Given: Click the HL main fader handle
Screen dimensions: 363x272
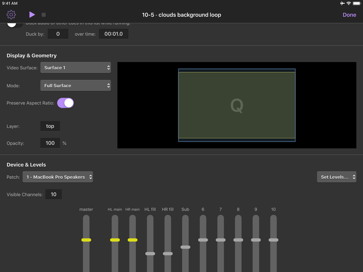Looking at the screenshot, I should 115,240.
